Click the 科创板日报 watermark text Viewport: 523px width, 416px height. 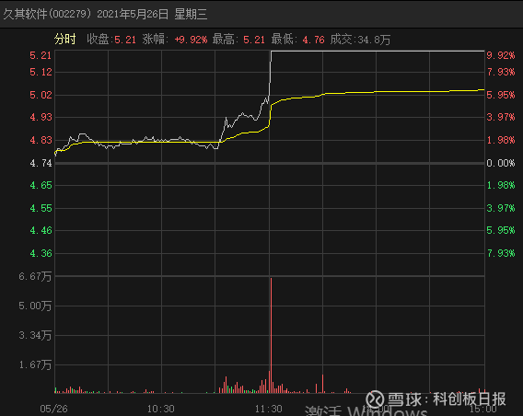(x=470, y=399)
